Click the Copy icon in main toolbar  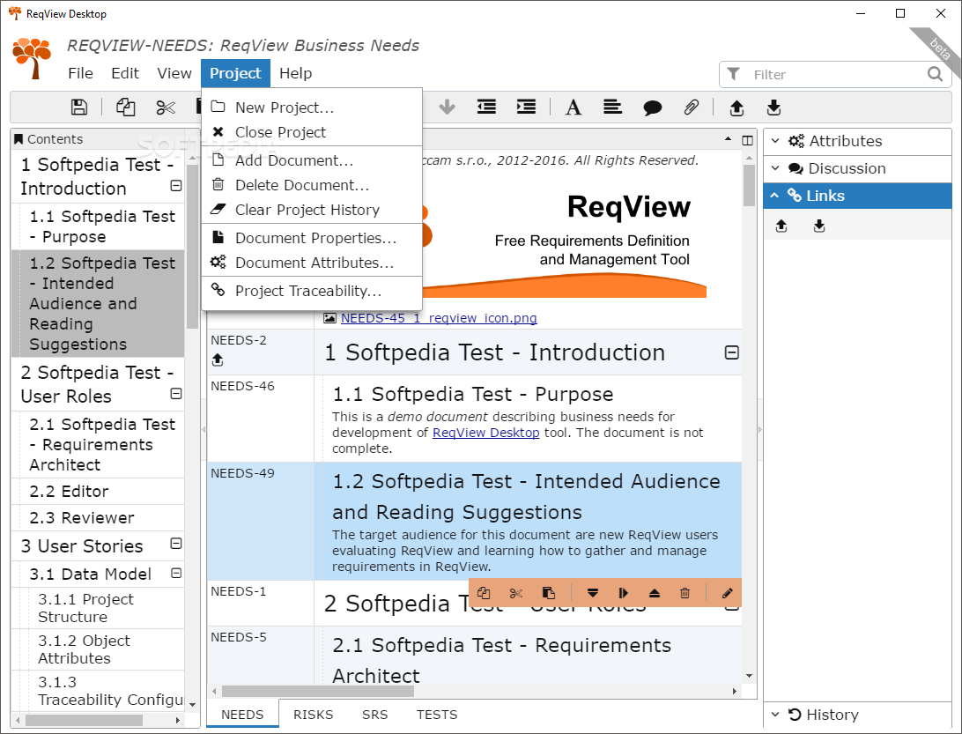(126, 108)
